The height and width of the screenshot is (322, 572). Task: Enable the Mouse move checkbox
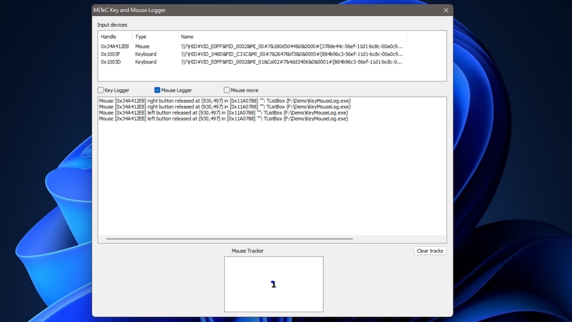[227, 90]
